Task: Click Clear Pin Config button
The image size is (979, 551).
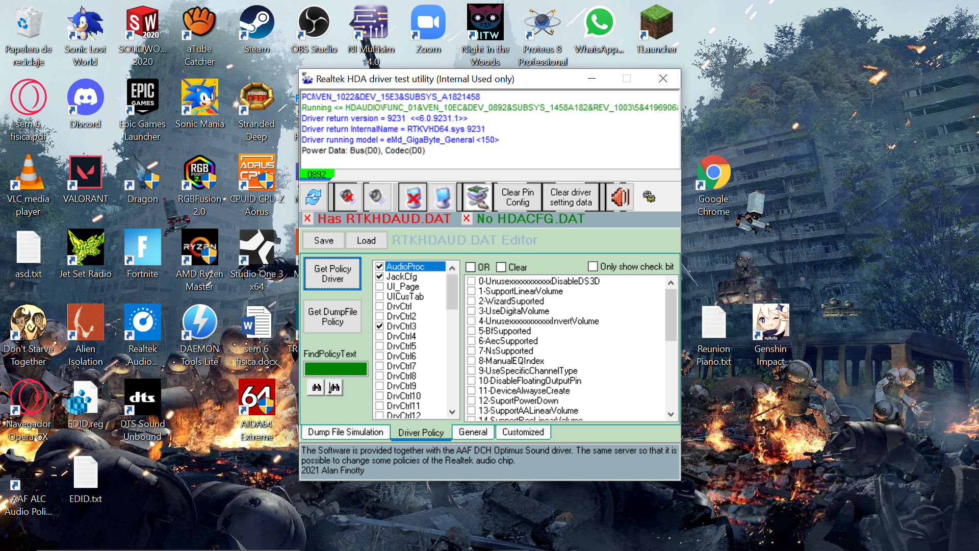Action: tap(518, 197)
